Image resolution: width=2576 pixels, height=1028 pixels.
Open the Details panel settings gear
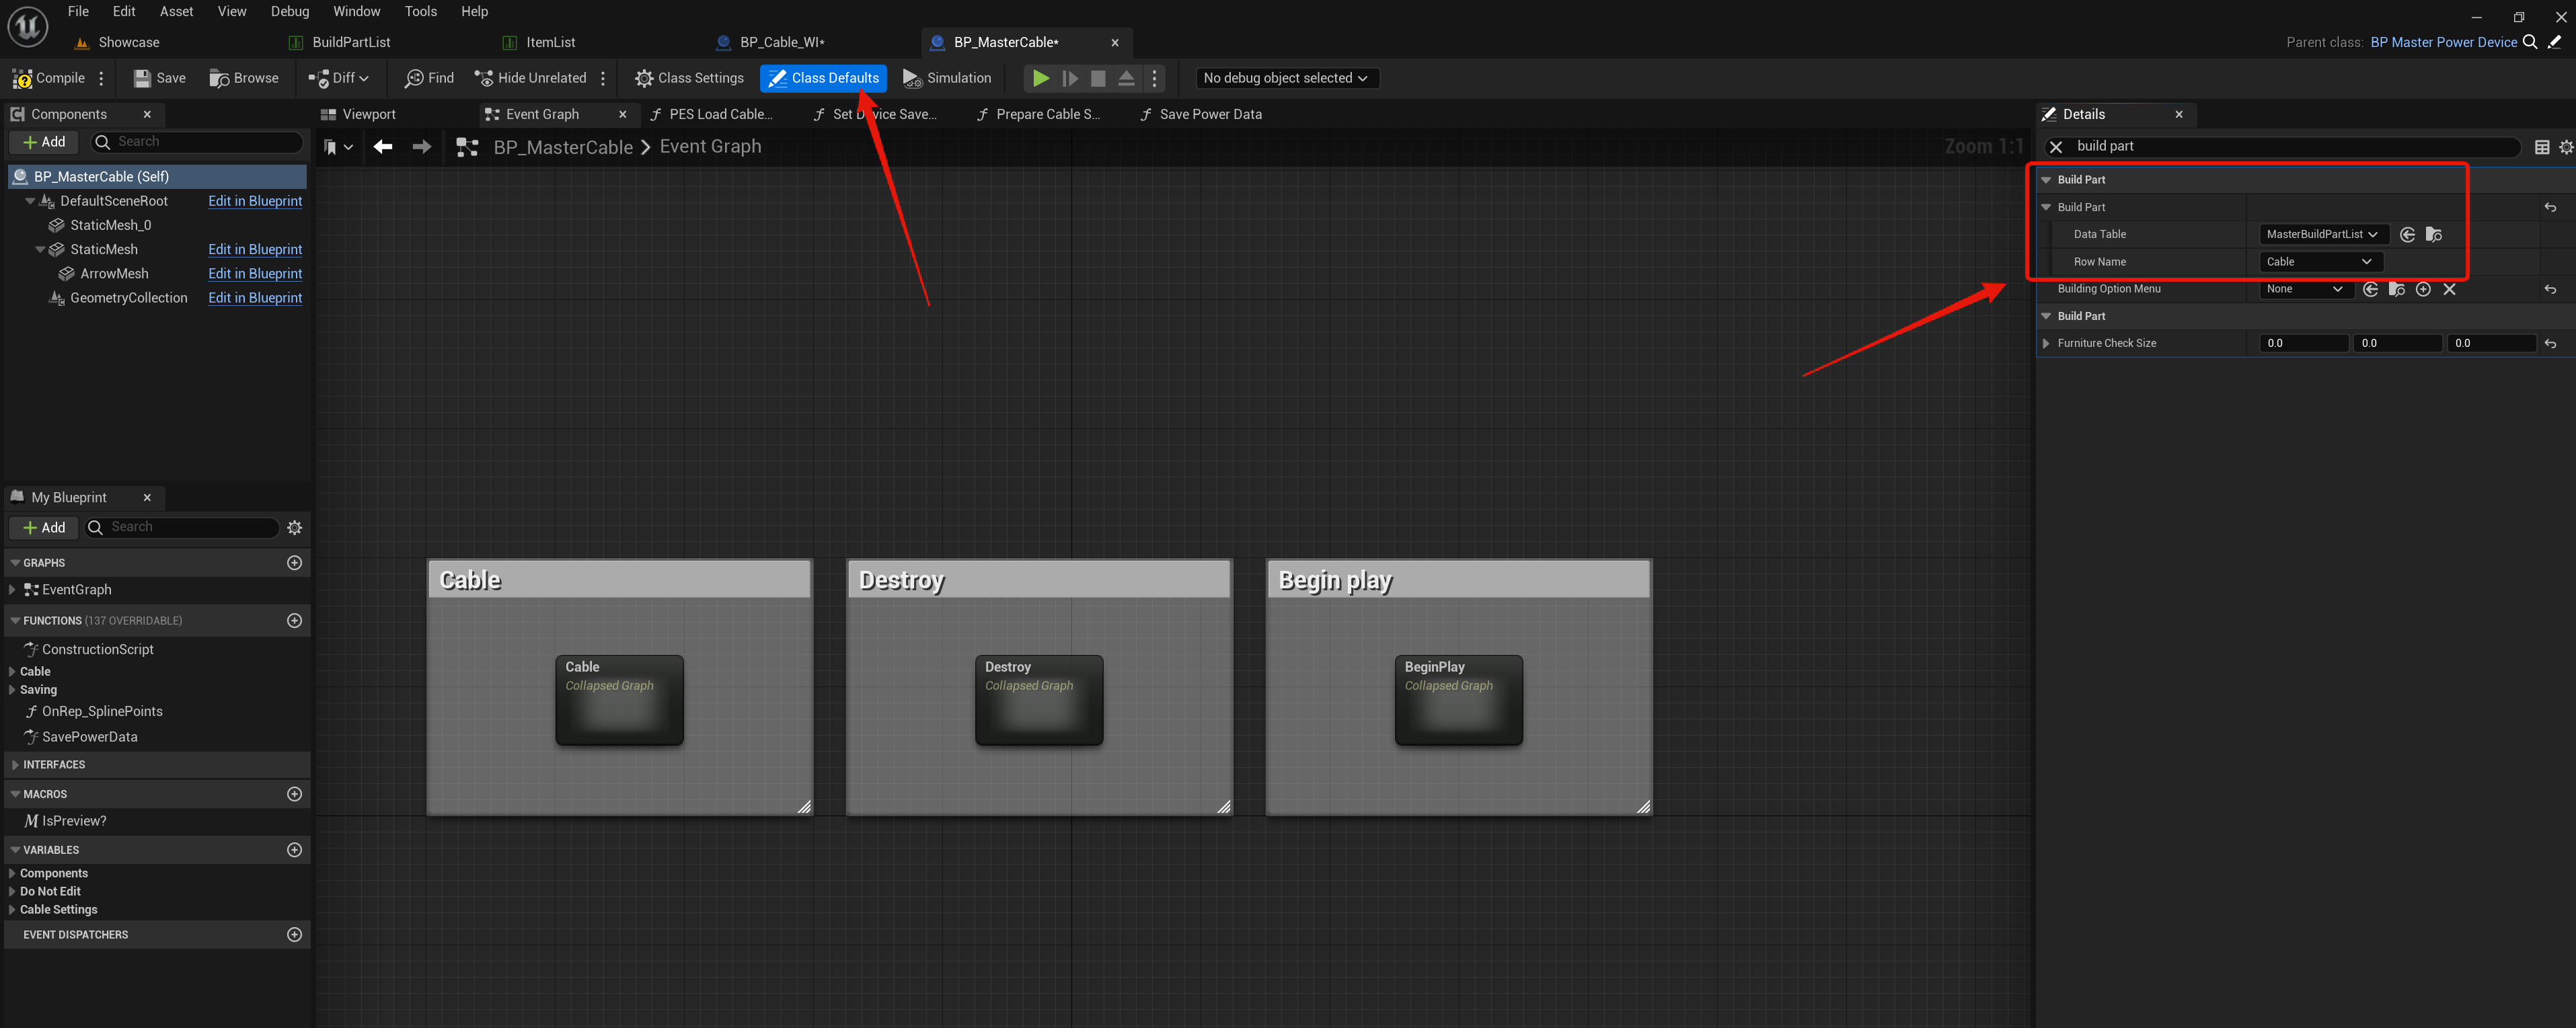click(x=2565, y=147)
